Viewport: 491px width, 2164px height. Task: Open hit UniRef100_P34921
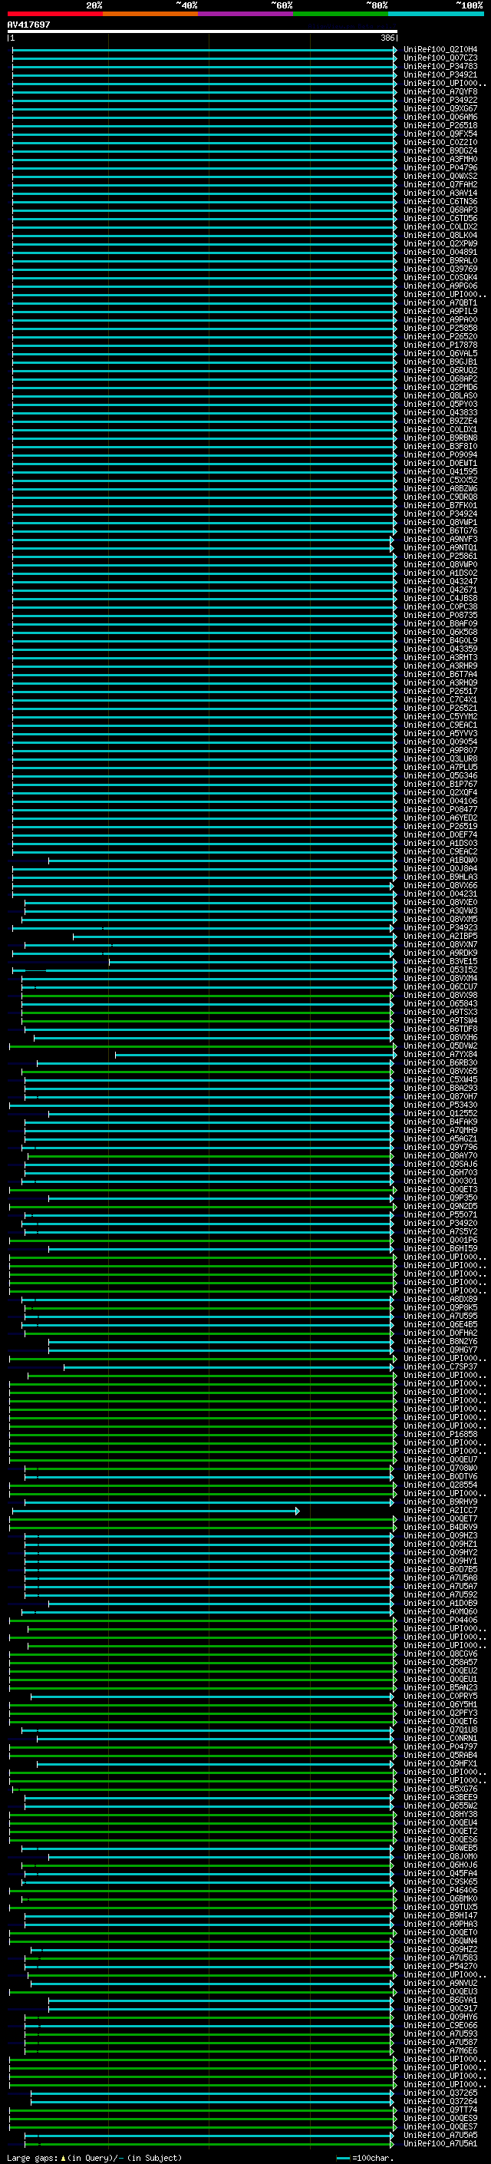coord(440,74)
